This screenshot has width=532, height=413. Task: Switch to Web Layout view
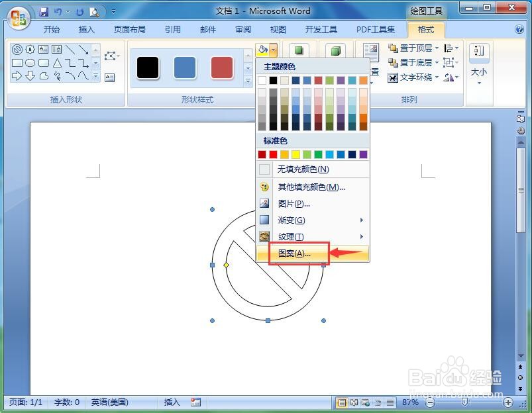pyautogui.click(x=366, y=402)
